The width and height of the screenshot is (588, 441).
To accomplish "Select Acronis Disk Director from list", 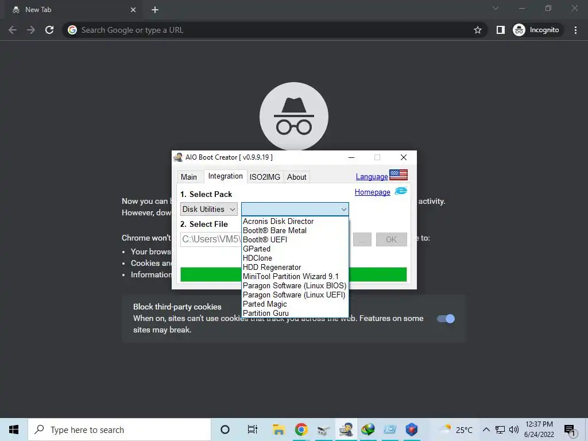I will pos(295,221).
